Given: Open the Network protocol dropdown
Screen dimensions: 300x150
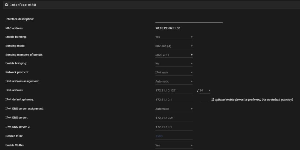Looking at the screenshot, I should pyautogui.click(x=174, y=73).
